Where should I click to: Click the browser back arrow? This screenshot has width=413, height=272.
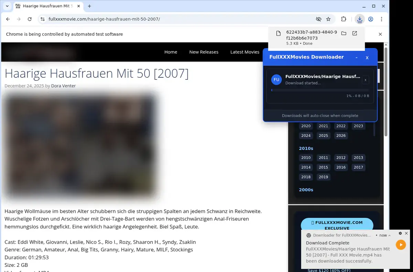point(8,19)
